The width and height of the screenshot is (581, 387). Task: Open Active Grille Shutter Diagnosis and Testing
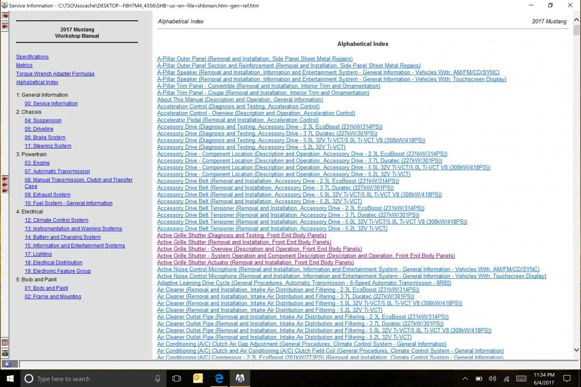242,235
